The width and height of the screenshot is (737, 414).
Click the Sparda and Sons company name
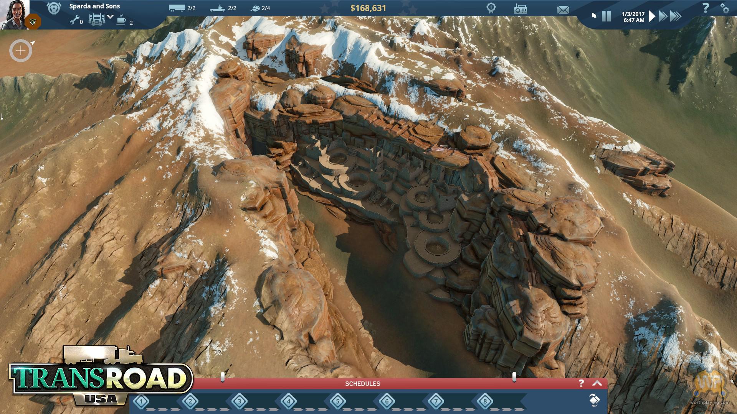point(94,6)
